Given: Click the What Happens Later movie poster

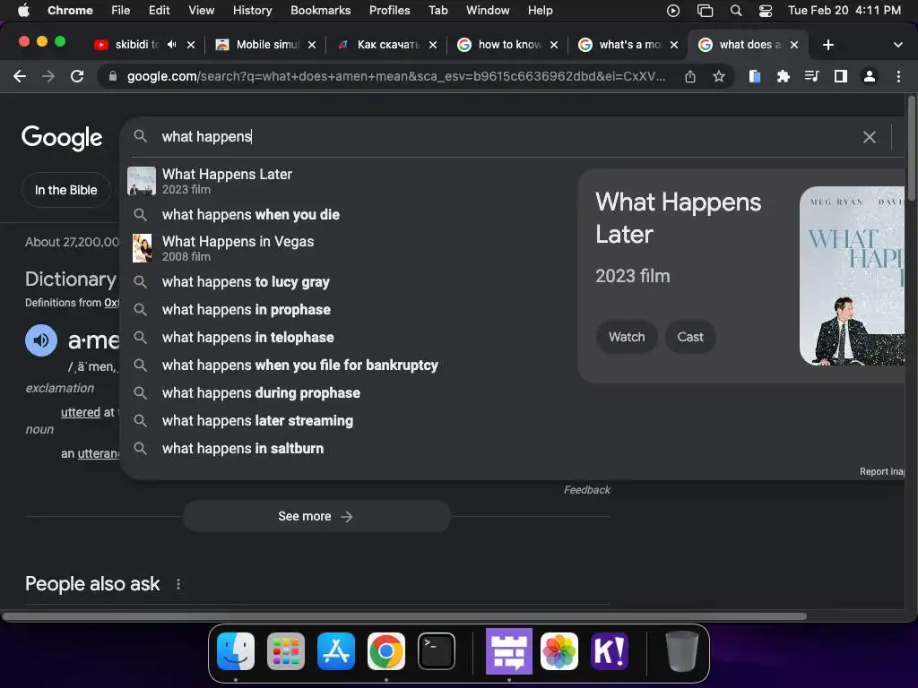Looking at the screenshot, I should pos(852,276).
